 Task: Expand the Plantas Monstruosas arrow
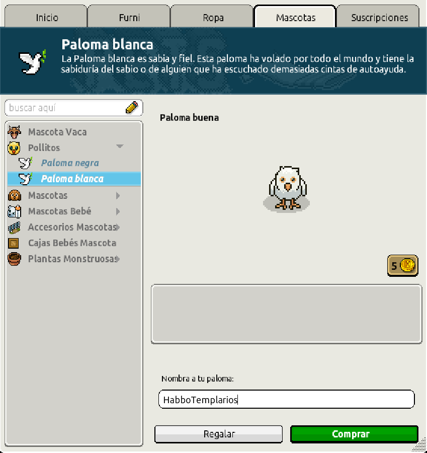118,259
